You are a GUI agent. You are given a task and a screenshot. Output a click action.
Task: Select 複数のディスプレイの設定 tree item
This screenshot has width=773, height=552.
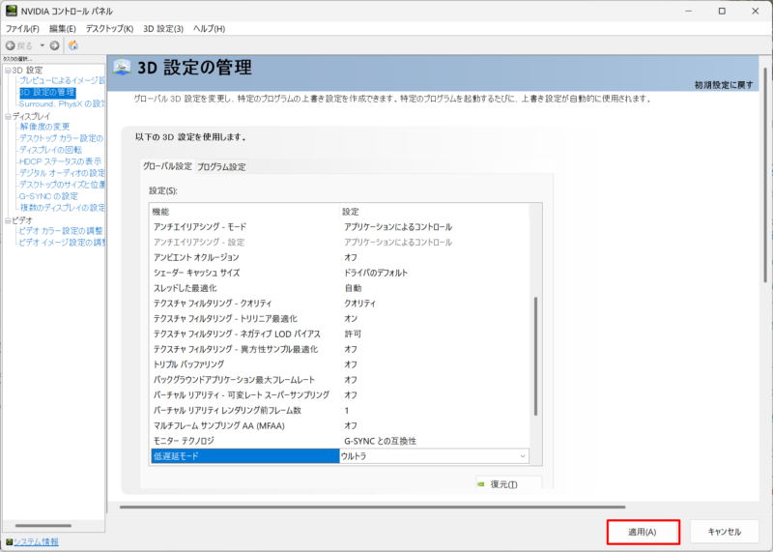[62, 208]
